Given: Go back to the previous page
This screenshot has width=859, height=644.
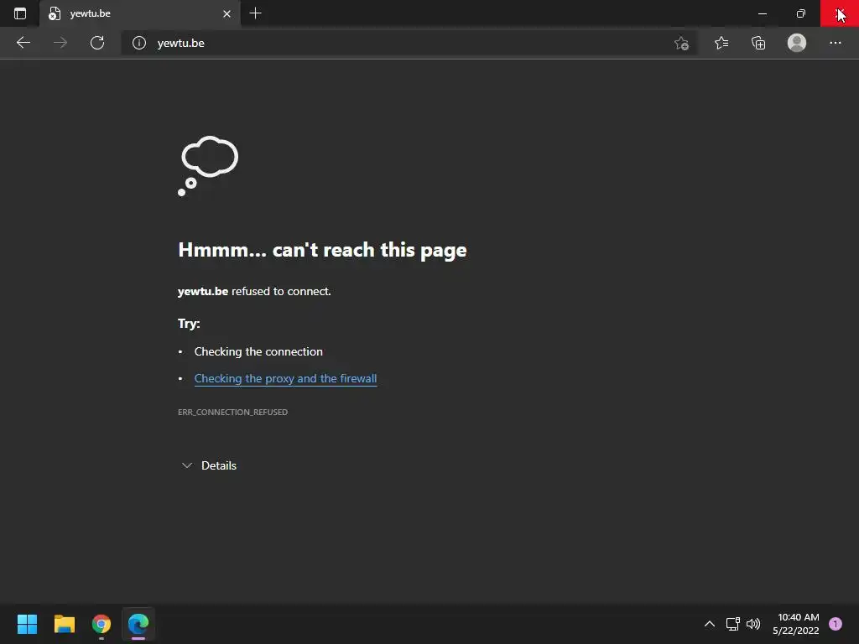Looking at the screenshot, I should point(23,43).
